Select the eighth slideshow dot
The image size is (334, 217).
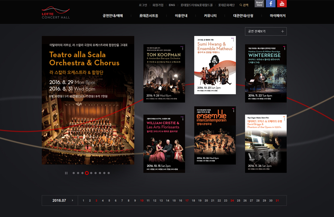104,173
